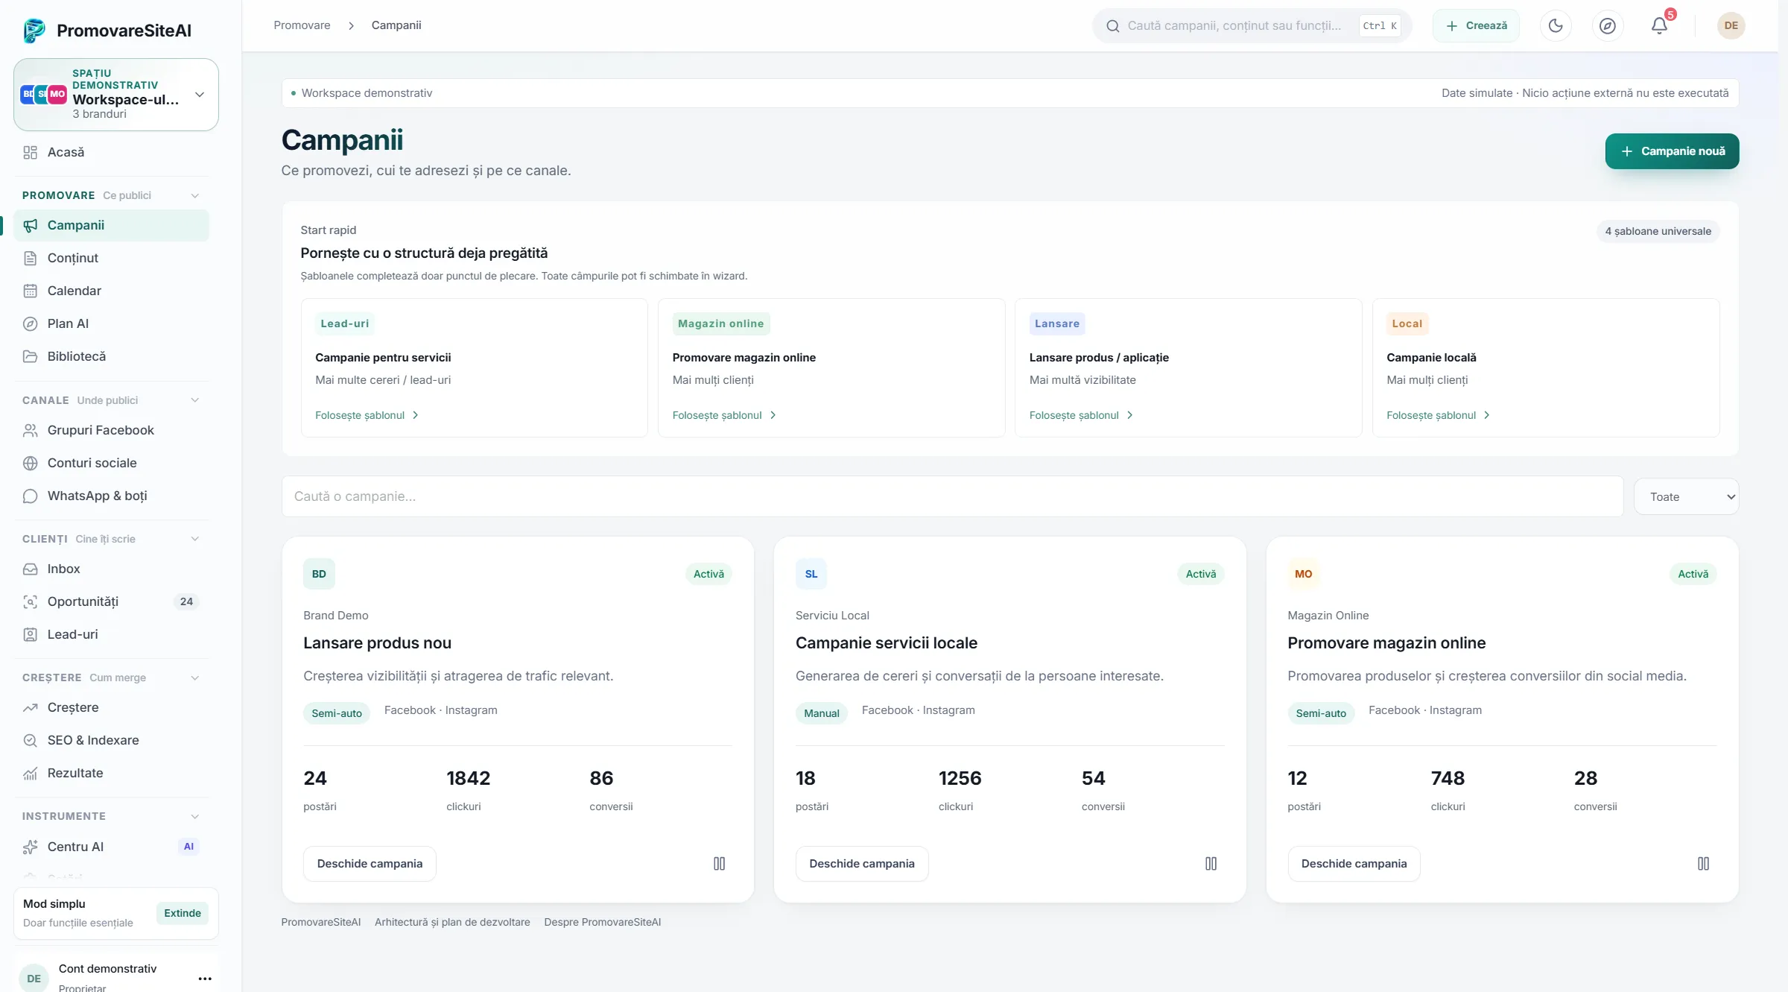Image resolution: width=1788 pixels, height=992 pixels.
Task: Expand the workspace switcher dropdown
Action: [x=116, y=95]
